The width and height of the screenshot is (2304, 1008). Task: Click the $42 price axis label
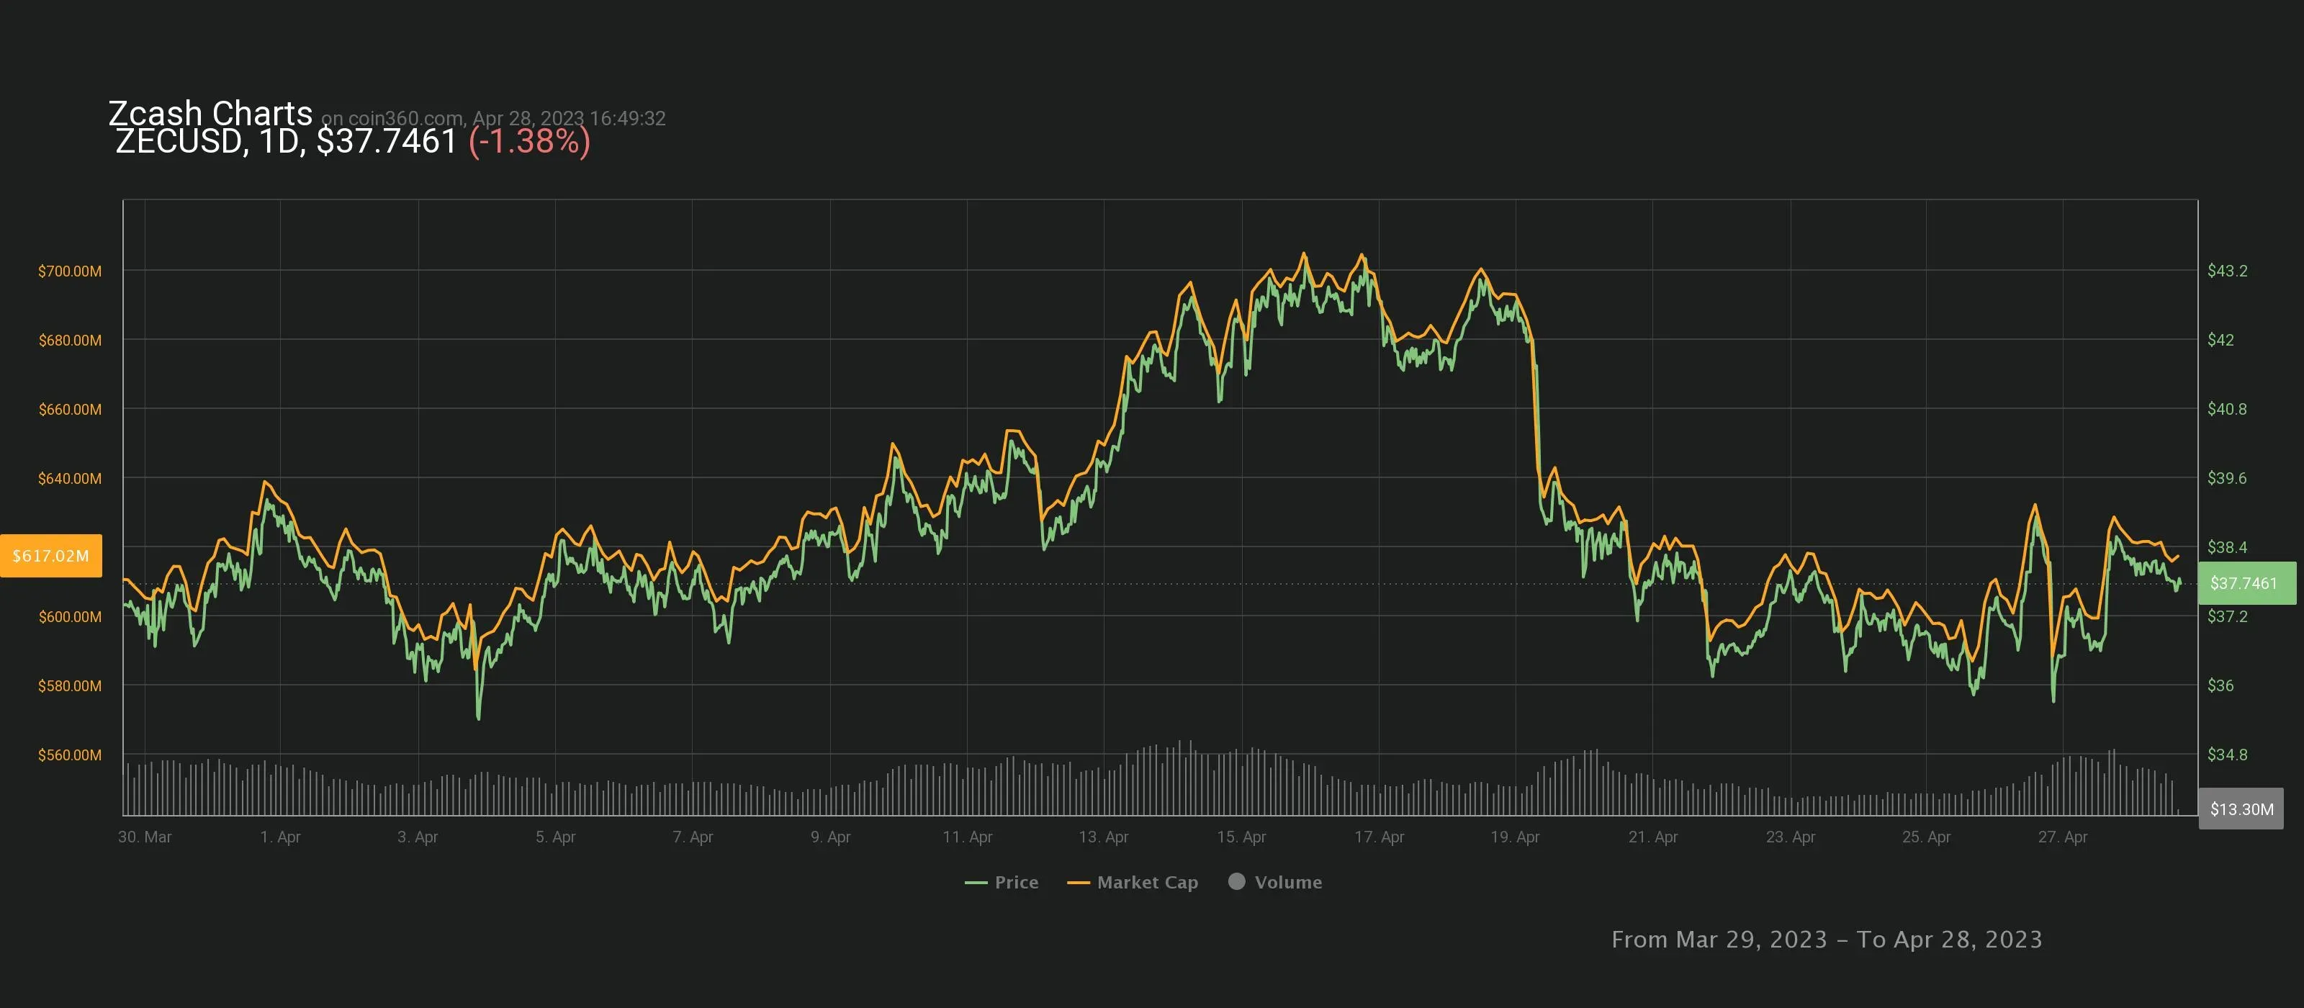tap(2220, 340)
